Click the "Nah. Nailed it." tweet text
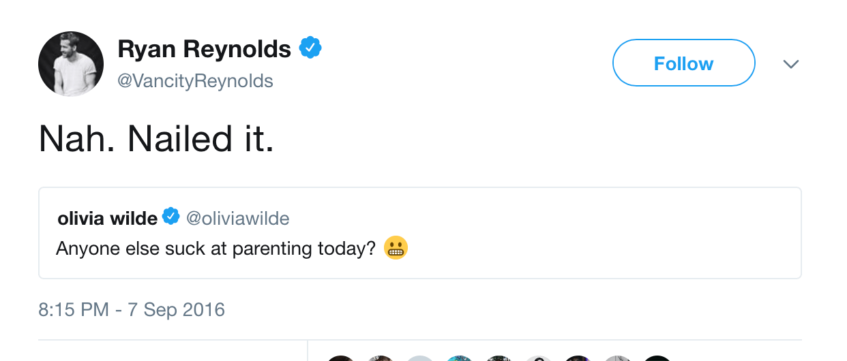This screenshot has height=361, width=847. tap(156, 139)
